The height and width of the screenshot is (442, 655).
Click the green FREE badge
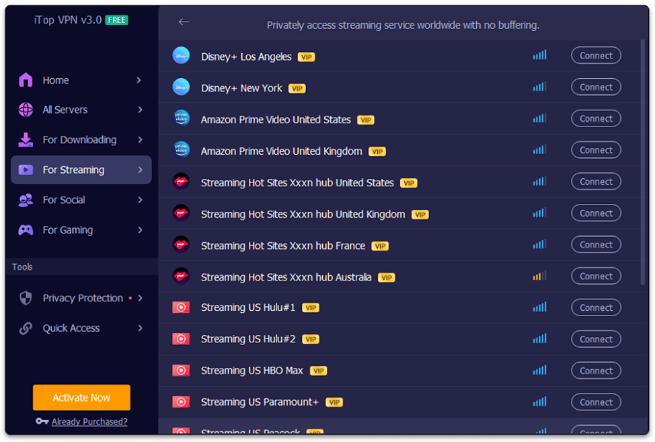point(116,20)
